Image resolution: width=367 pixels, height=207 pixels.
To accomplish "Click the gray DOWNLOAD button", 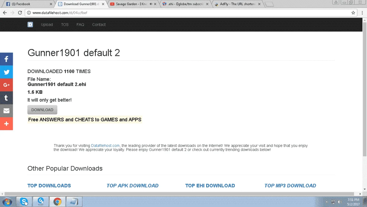I will (x=42, y=110).
